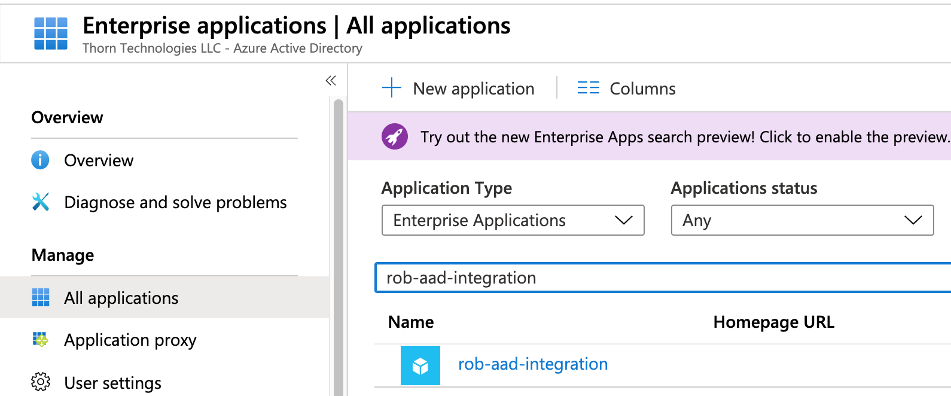This screenshot has height=396, width=951.
Task: Open the Application Type dropdown
Action: (513, 220)
